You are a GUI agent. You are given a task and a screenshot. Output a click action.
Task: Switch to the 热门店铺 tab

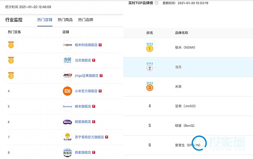45,20
